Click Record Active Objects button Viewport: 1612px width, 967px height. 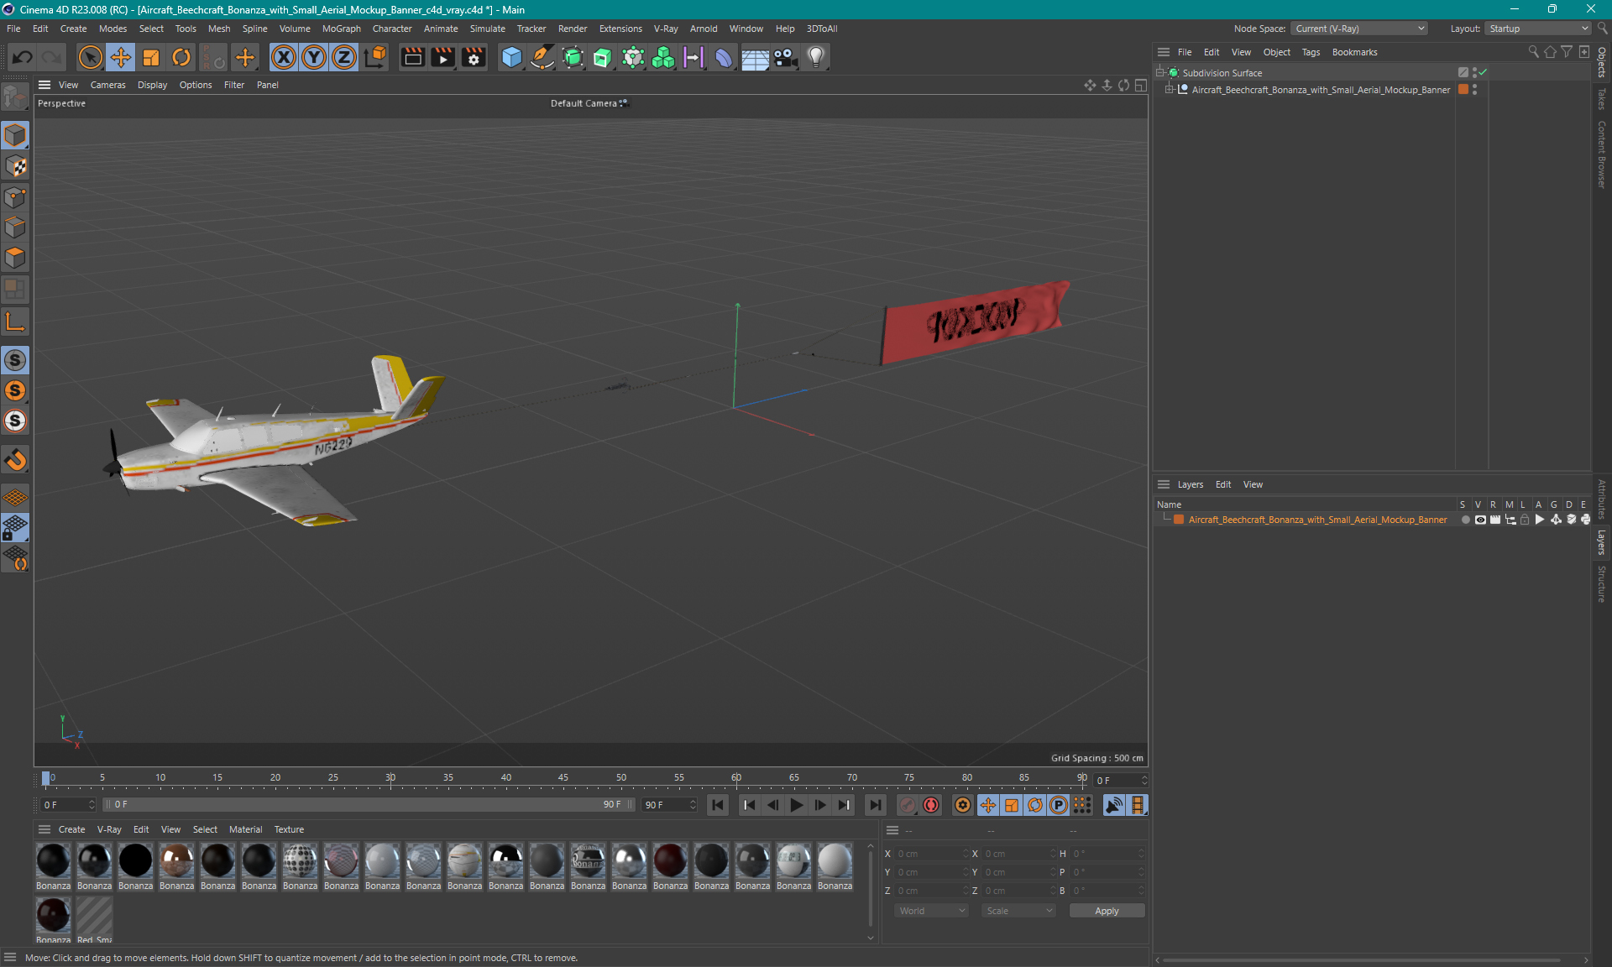(908, 805)
